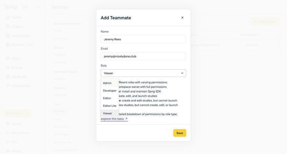
Task: Click the Dashboards sidebar icon
Action: 8,36
